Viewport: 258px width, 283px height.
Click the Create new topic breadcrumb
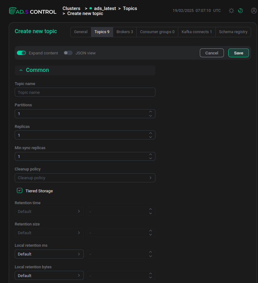[x=85, y=13]
